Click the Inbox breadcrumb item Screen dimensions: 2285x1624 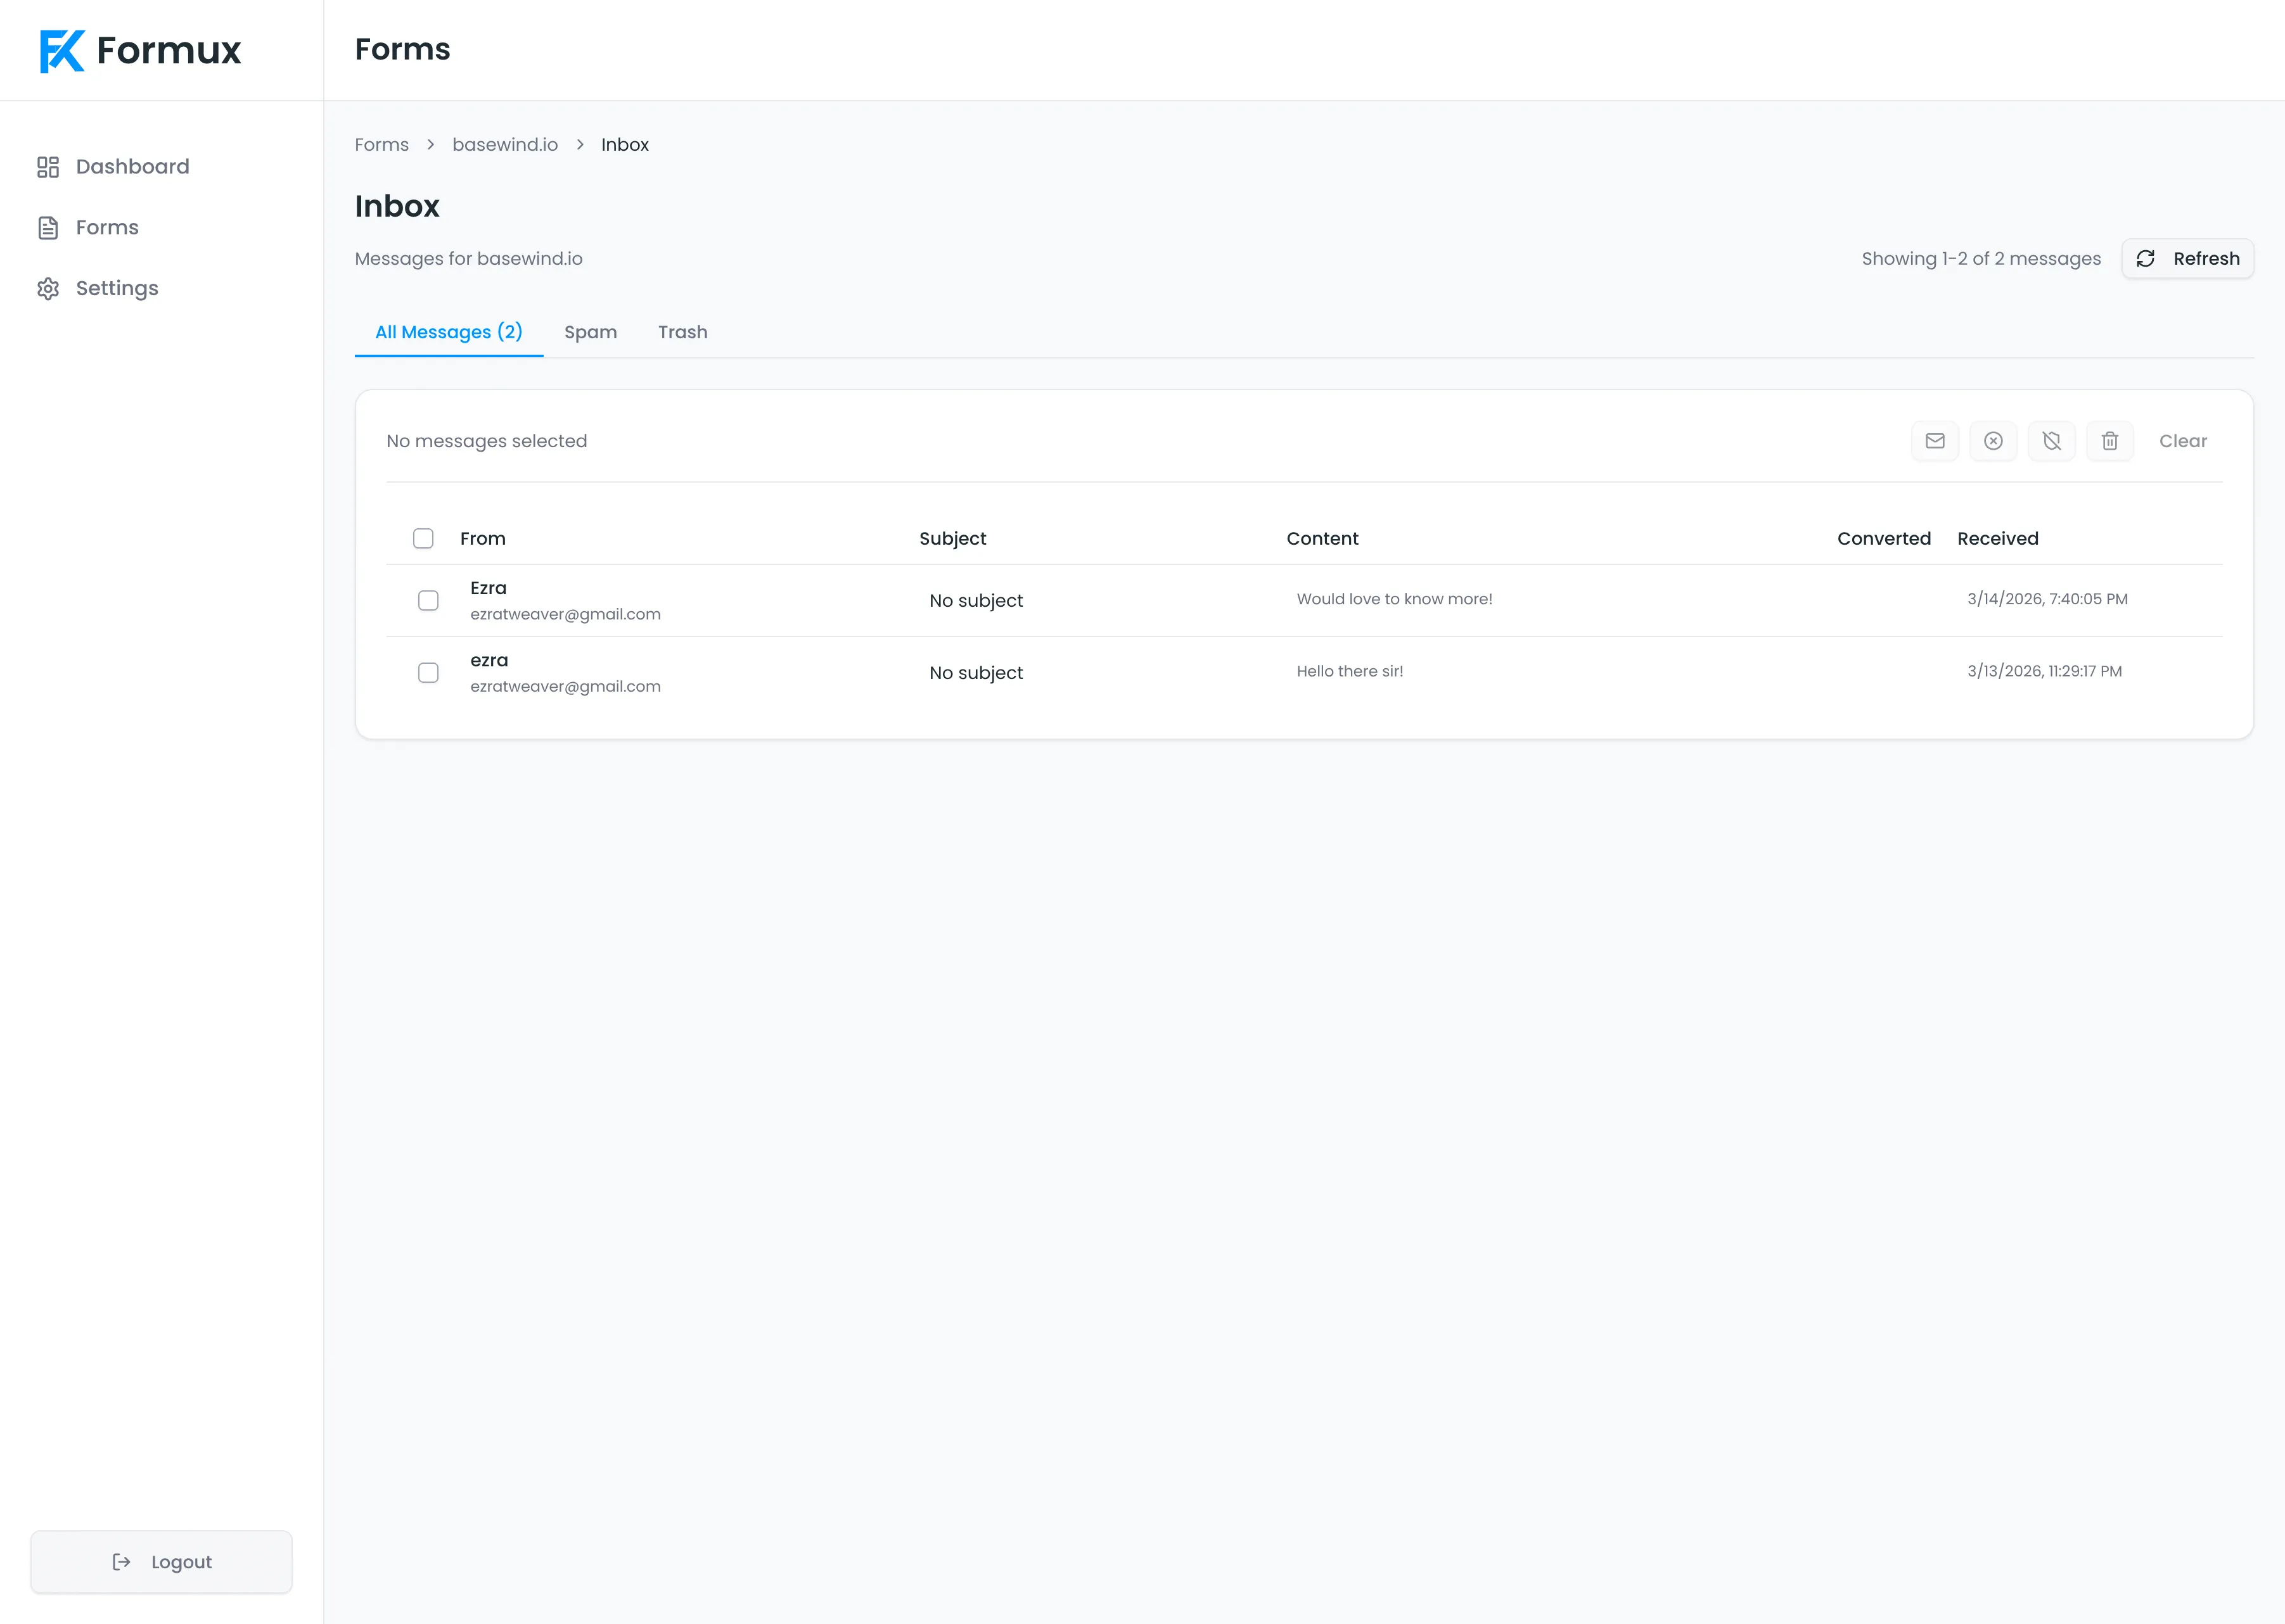(x=624, y=145)
